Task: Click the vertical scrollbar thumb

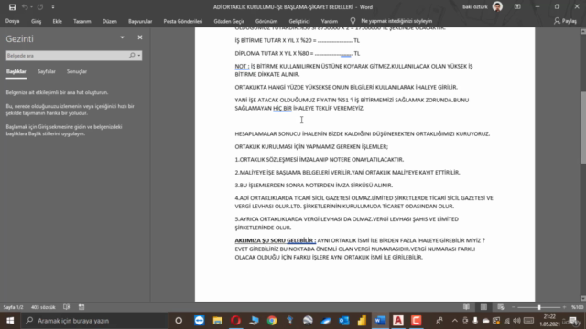Action: [x=583, y=127]
